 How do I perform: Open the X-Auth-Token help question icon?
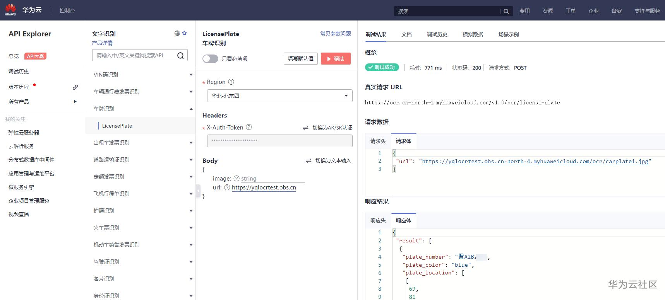(249, 127)
